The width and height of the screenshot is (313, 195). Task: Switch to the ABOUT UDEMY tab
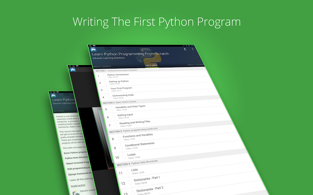[102, 66]
